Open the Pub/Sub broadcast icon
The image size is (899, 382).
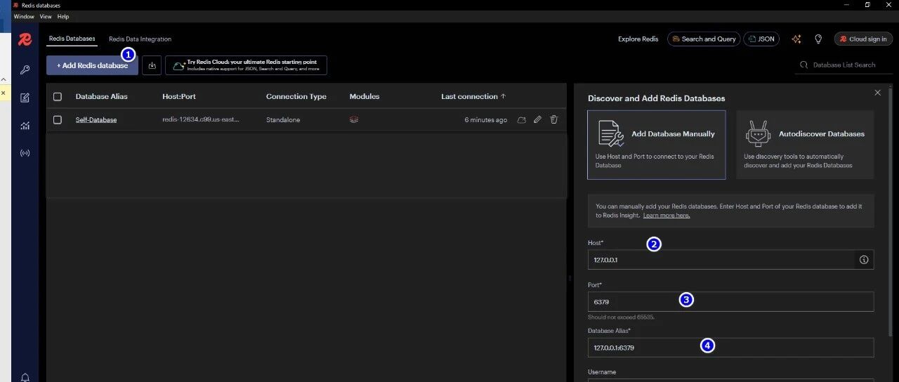(25, 153)
